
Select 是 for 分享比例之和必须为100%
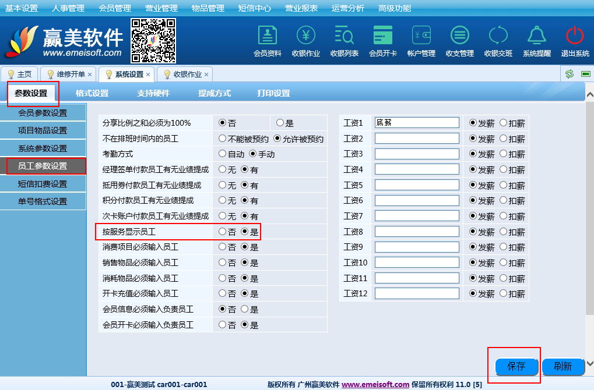coord(280,123)
